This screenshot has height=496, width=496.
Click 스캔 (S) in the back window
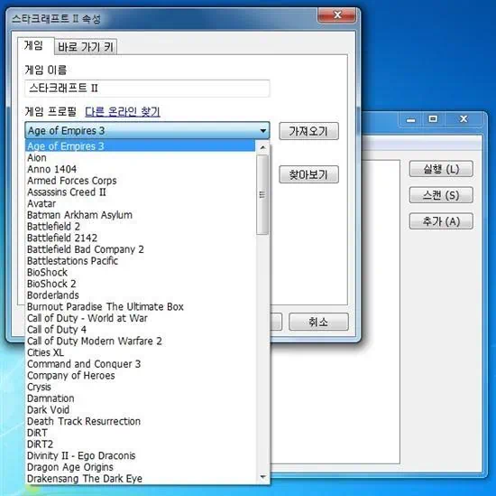click(441, 195)
